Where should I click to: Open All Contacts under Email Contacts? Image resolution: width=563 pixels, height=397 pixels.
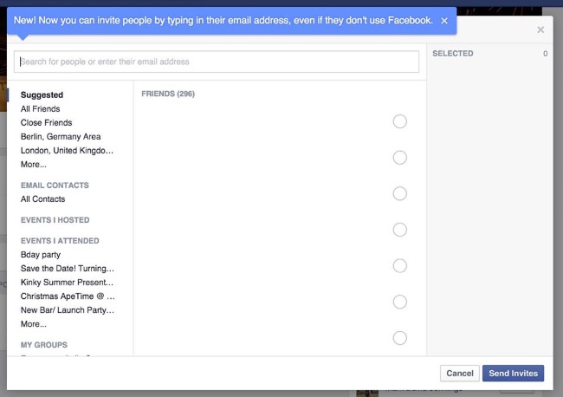point(42,199)
